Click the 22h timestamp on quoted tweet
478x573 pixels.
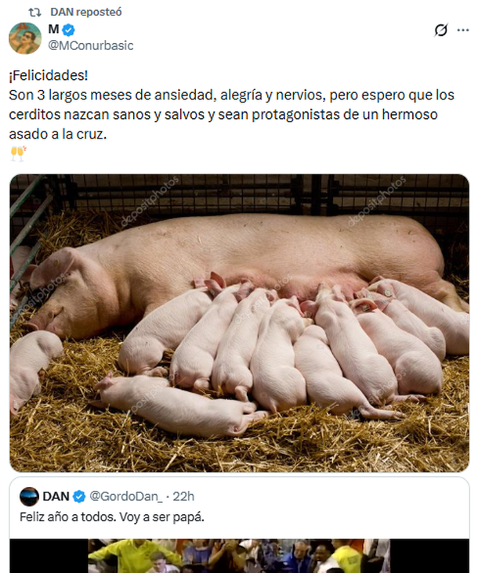pos(183,496)
